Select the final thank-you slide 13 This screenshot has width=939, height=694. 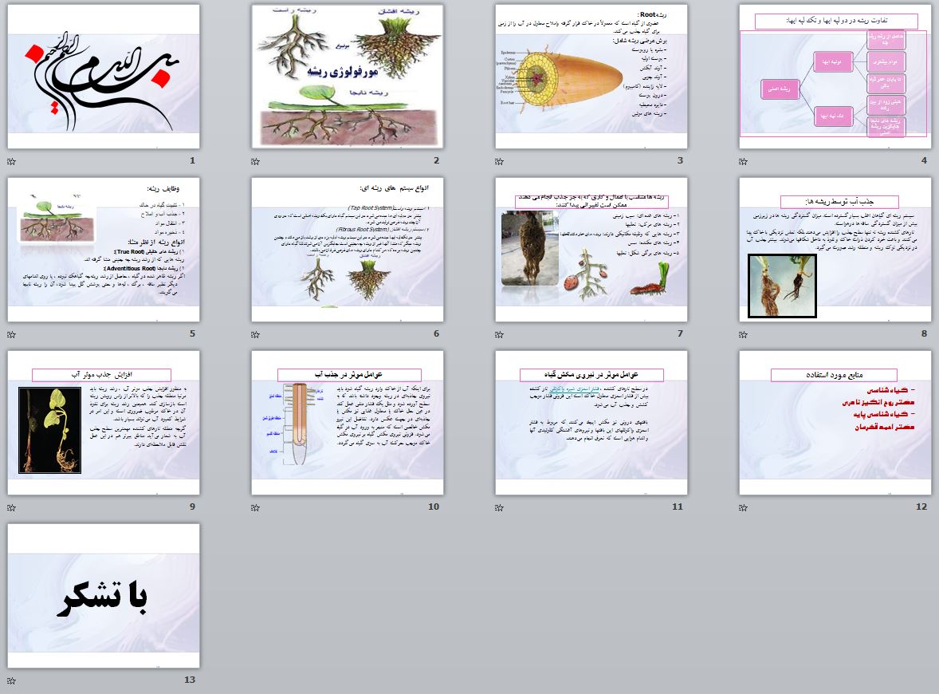(x=104, y=597)
